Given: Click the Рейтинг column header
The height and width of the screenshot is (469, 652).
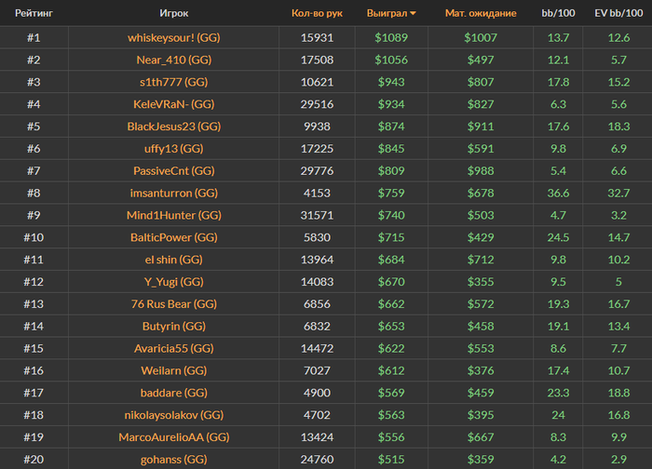Looking at the screenshot, I should click(x=33, y=14).
